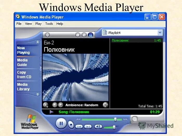This screenshot has width=182, height=136.
Task: Open the View menu
Action: click(x=28, y=24)
